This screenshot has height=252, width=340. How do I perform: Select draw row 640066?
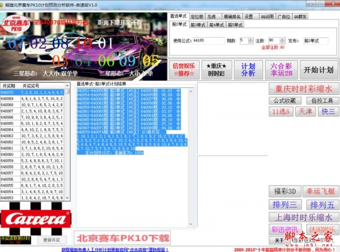pos(32,117)
